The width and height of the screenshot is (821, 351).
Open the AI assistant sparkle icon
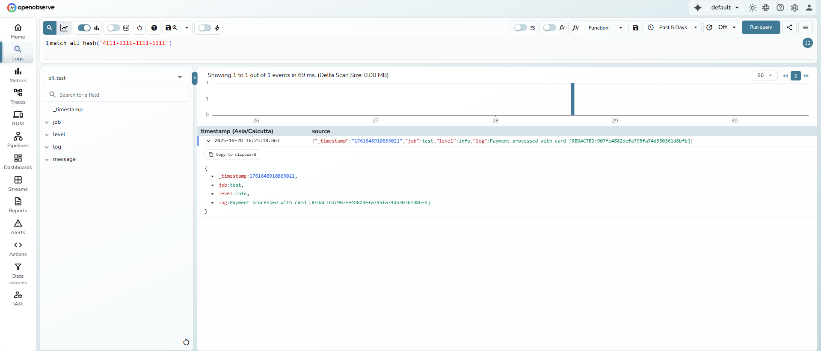click(698, 8)
